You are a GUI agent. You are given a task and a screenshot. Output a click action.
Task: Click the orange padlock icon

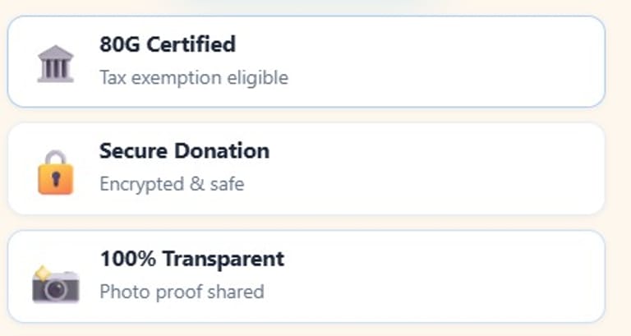click(55, 173)
